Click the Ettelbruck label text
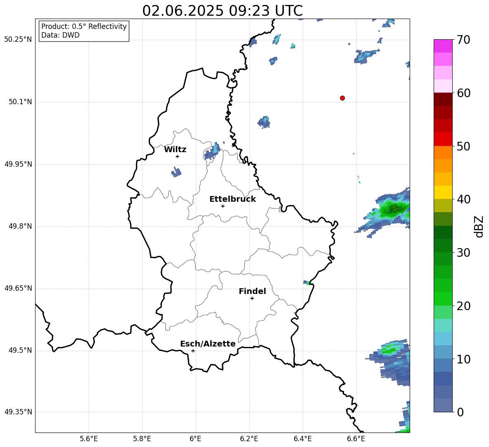This screenshot has width=489, height=447. pos(233,199)
